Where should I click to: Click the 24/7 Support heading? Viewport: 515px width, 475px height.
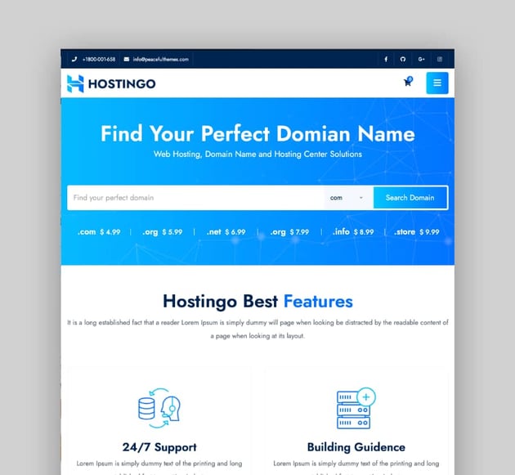[x=159, y=447]
